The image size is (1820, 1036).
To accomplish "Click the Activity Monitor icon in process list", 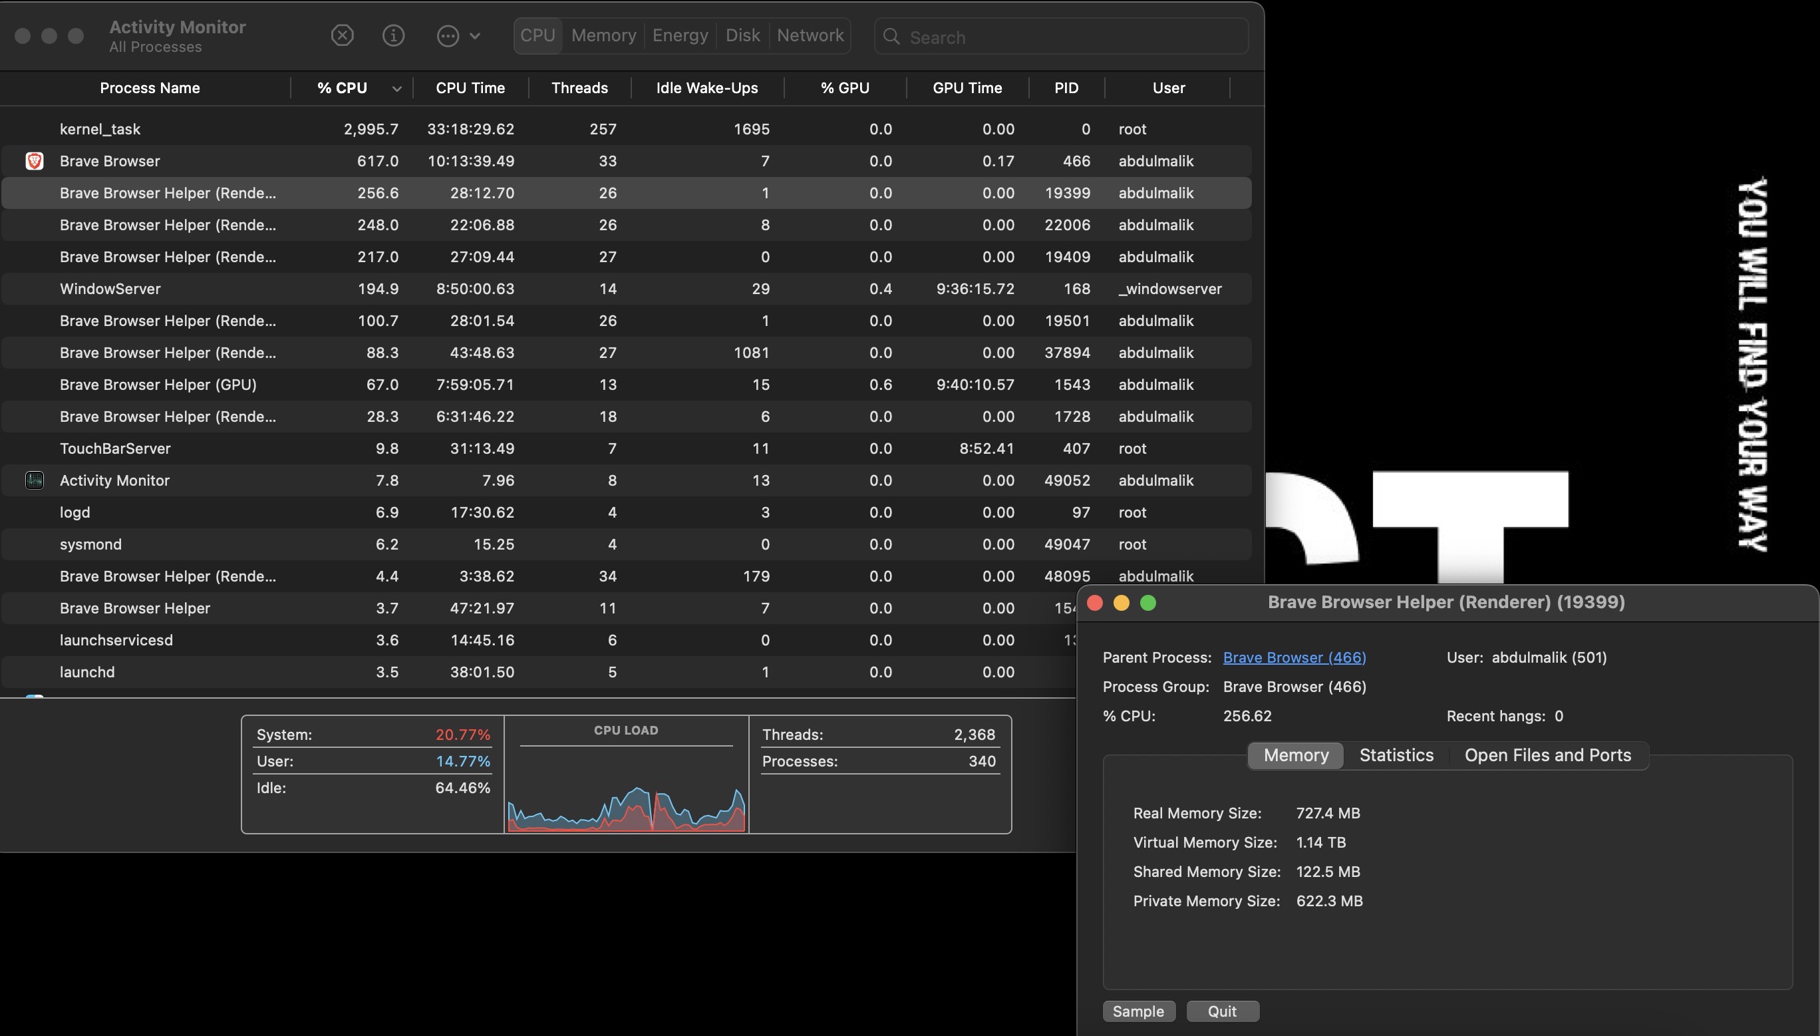I will pyautogui.click(x=35, y=480).
